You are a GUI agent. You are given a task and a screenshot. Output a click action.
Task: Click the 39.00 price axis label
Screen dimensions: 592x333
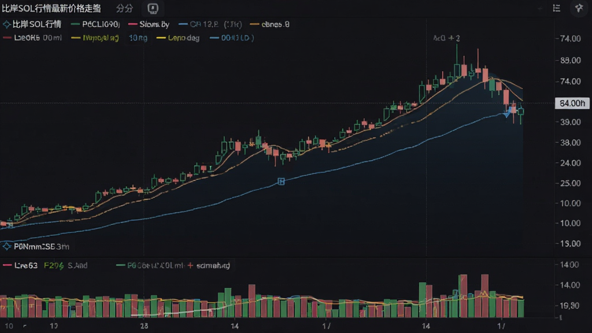pyautogui.click(x=571, y=122)
